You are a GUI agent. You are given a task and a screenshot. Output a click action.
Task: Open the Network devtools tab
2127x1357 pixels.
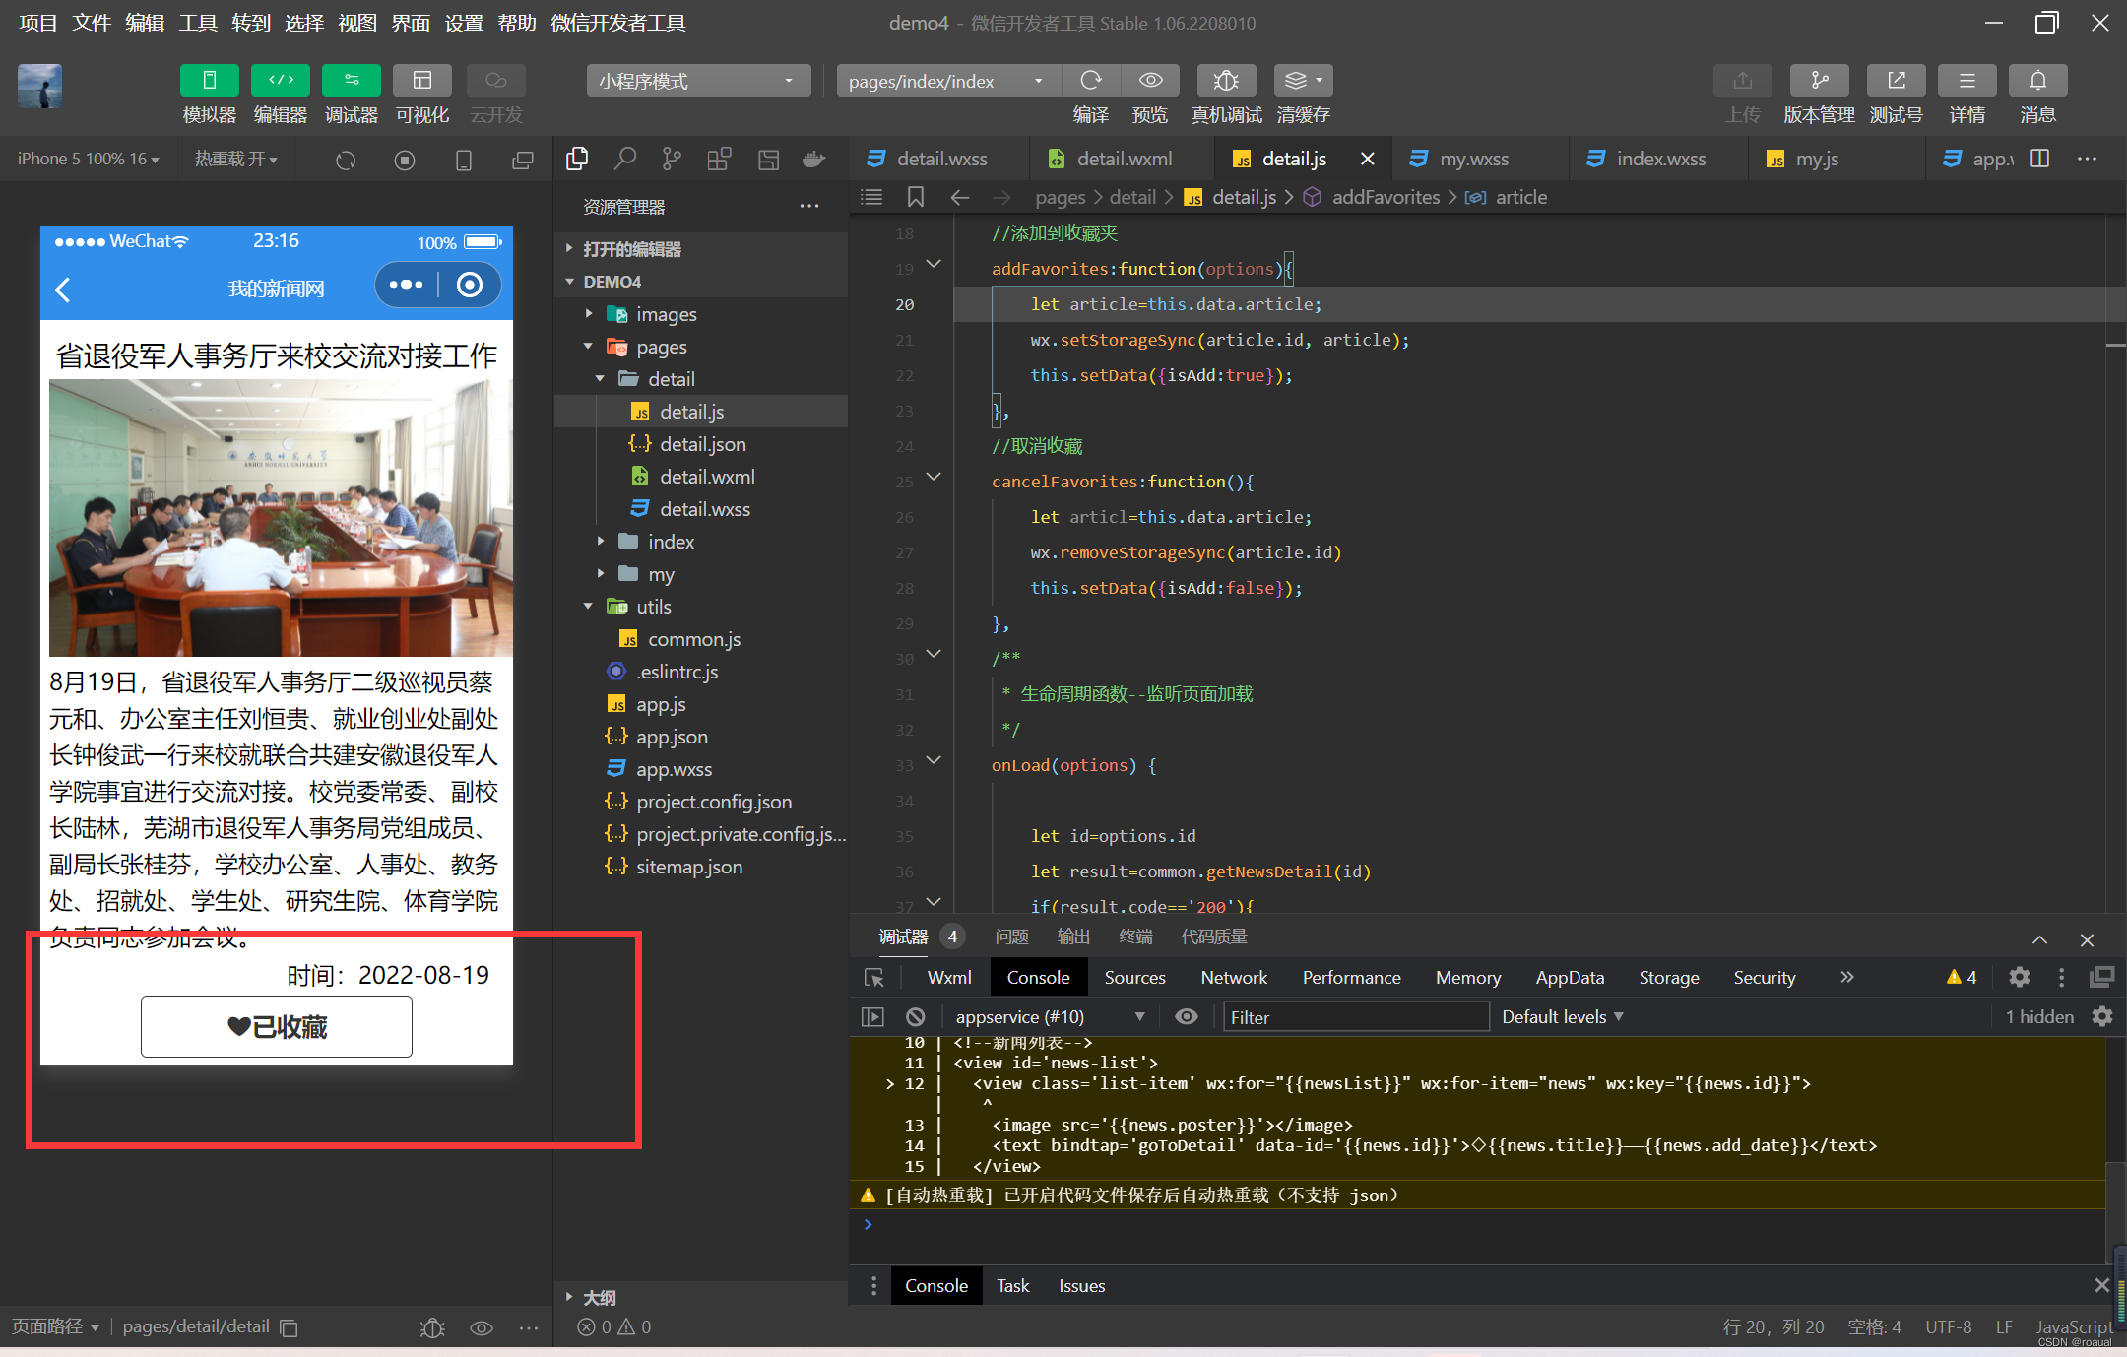click(1233, 977)
